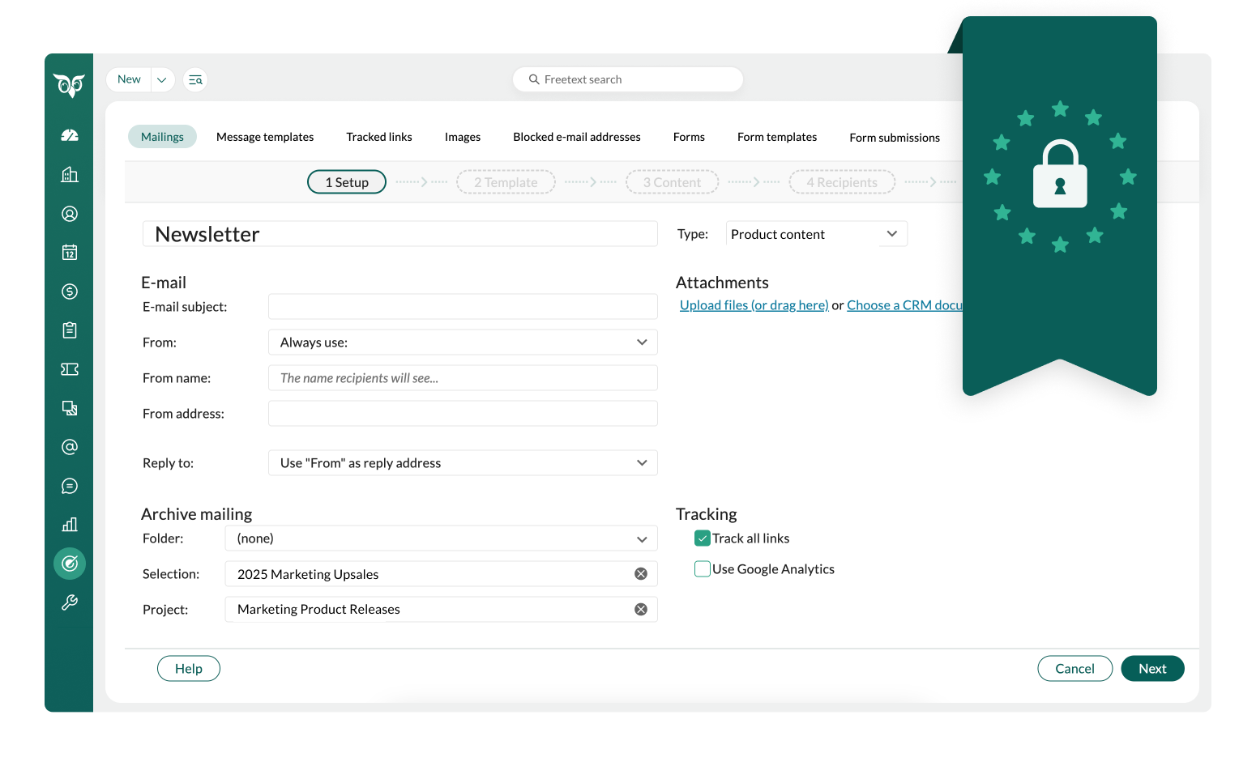Open the From 'Always use:' dropdown
The width and height of the screenshot is (1256, 766).
click(x=463, y=343)
